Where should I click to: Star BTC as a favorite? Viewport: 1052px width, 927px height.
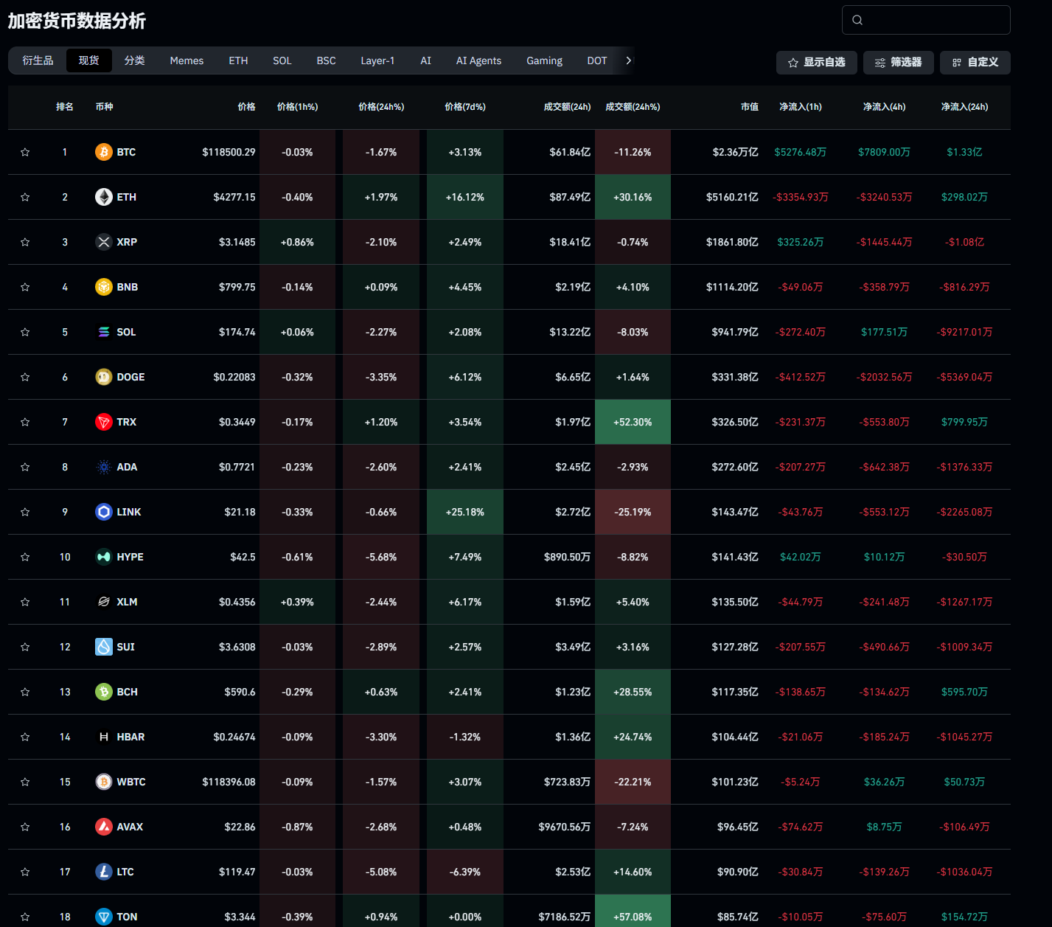25,152
